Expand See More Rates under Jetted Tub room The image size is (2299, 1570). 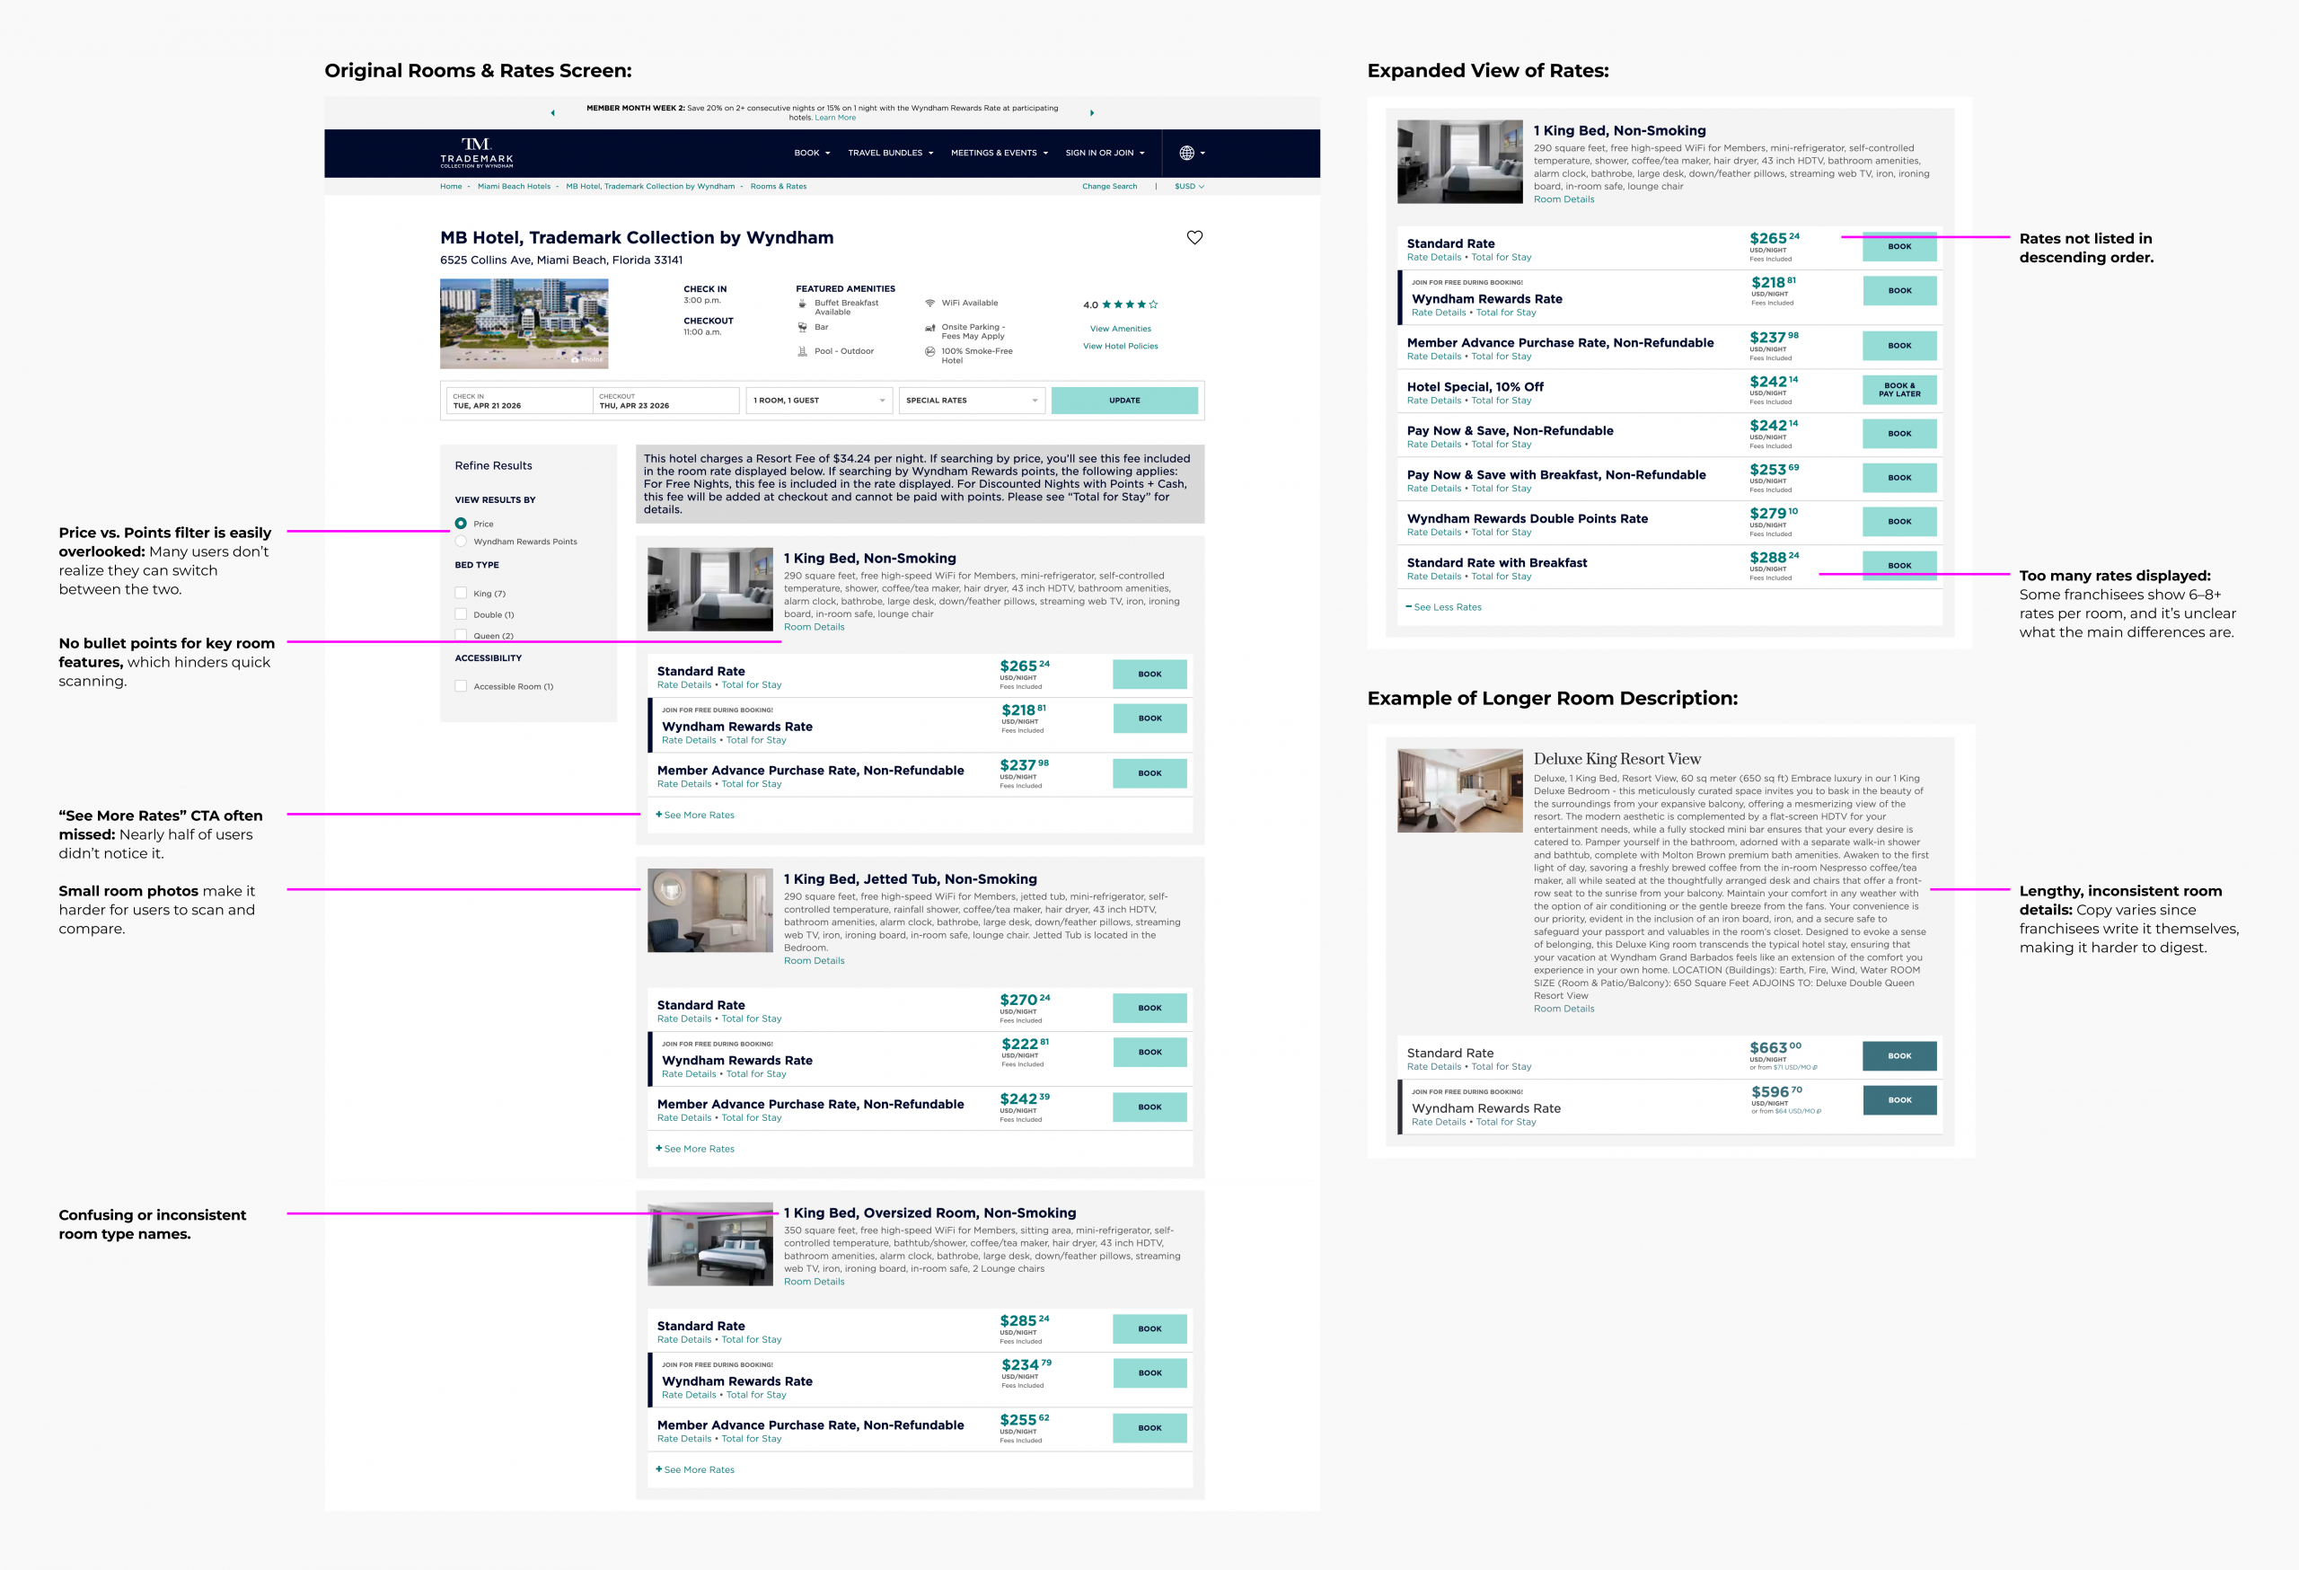695,1149
